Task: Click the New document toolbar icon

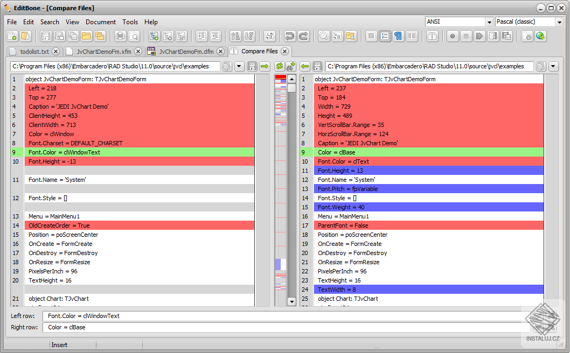Action: coord(12,36)
